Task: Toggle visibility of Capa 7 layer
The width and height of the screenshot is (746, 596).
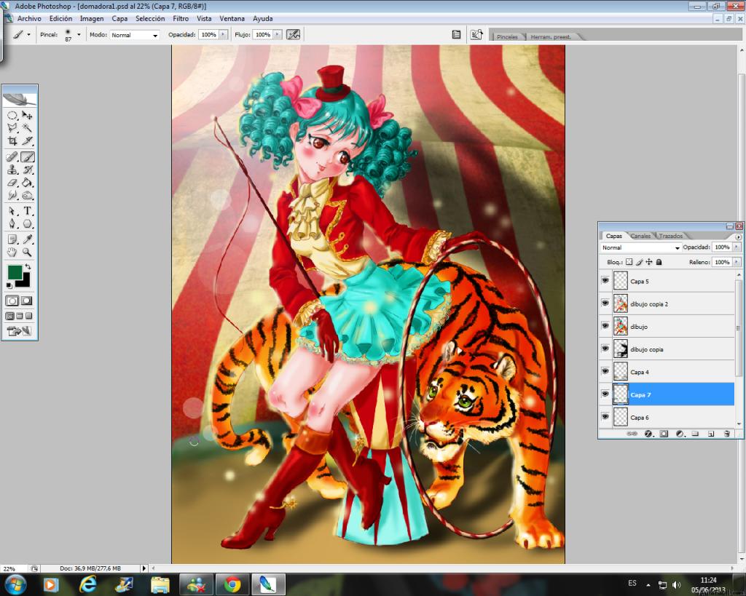Action: point(605,394)
